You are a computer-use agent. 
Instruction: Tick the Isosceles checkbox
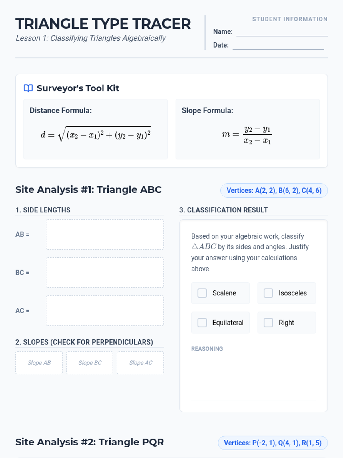(x=268, y=293)
